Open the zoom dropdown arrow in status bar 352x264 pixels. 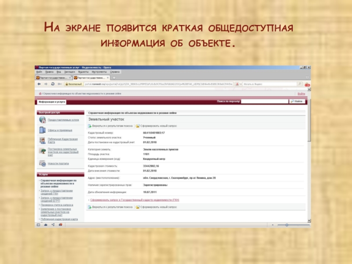coord(273,225)
